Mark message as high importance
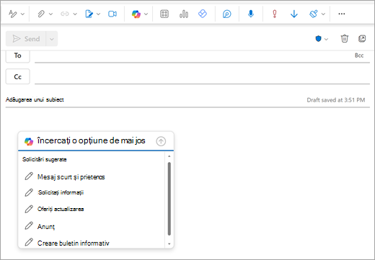Screen dimensions: 375x260 275,14
